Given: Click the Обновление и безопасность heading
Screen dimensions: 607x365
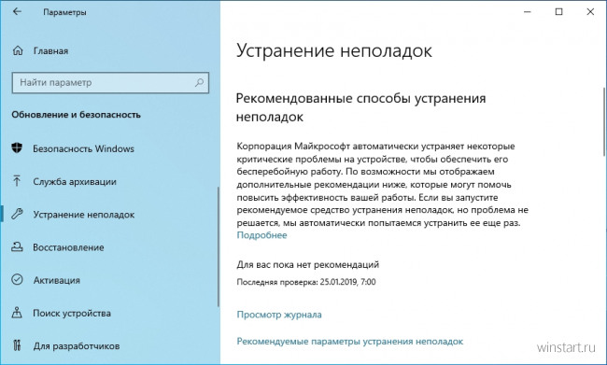Looking at the screenshot, I should (76, 115).
